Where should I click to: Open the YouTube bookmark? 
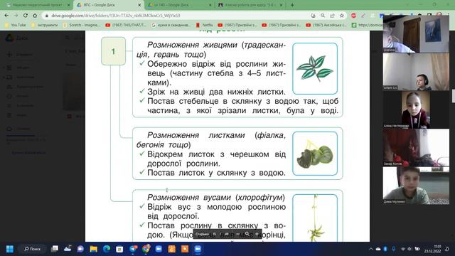click(x=16, y=26)
